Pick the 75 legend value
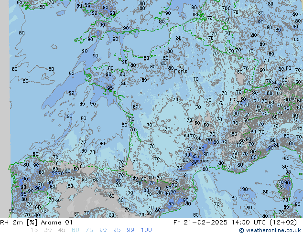 coord(89,230)
